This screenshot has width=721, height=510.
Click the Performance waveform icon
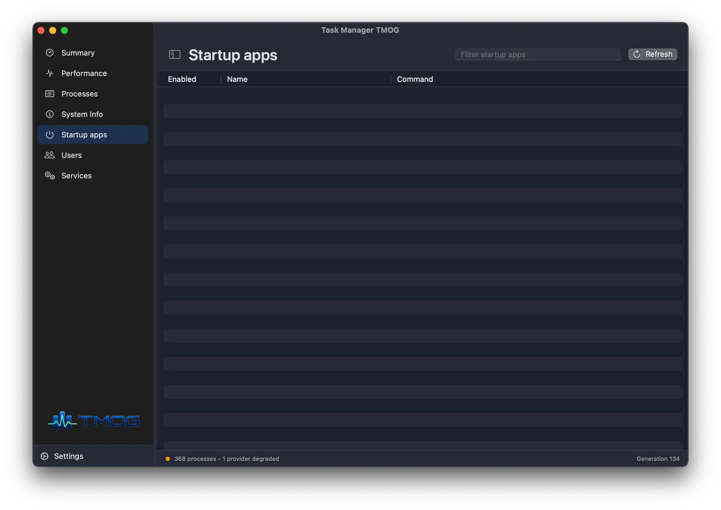point(50,73)
